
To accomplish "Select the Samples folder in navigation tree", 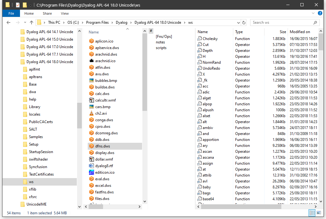I will tap(36, 137).
